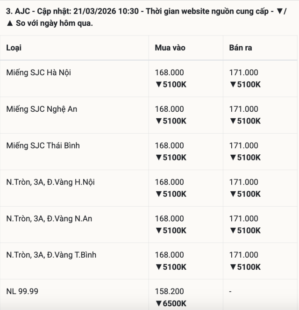
Task: Select the 'Miếng SJC Nghệ An' row label
Action: pos(42,109)
